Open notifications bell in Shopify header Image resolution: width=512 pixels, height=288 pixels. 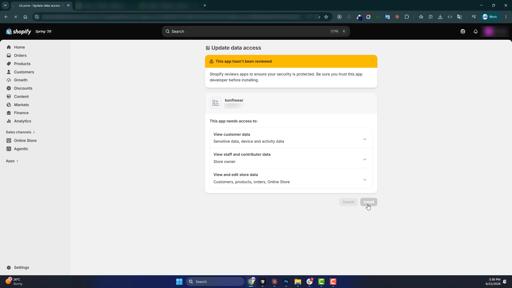coord(475,31)
